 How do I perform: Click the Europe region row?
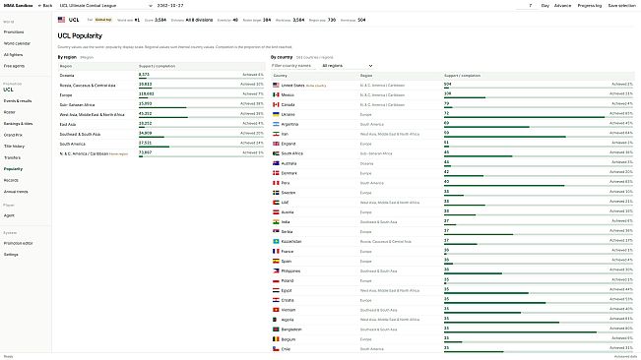(161, 95)
